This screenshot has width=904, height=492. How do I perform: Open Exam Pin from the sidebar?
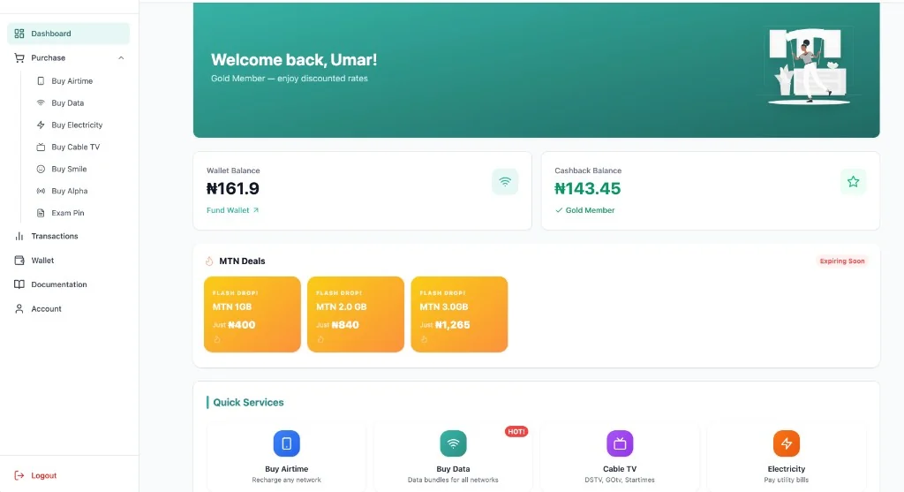pyautogui.click(x=67, y=213)
